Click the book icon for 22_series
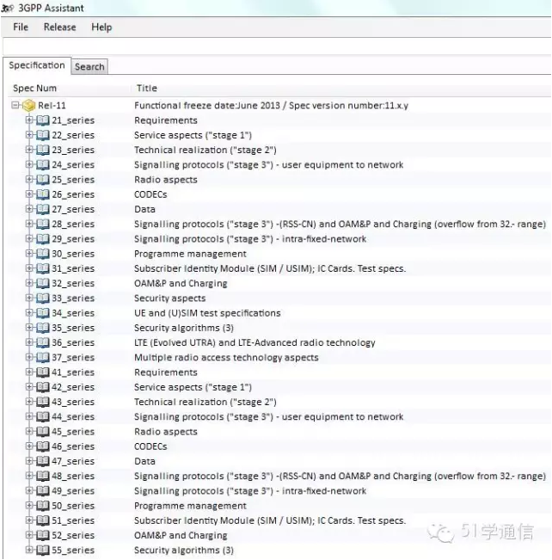The width and height of the screenshot is (552, 560). 43,135
